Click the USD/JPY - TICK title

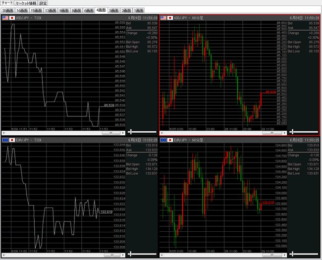pyautogui.click(x=29, y=18)
